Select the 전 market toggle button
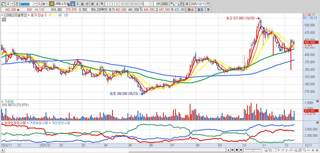320x153 pixels. coord(16,4)
